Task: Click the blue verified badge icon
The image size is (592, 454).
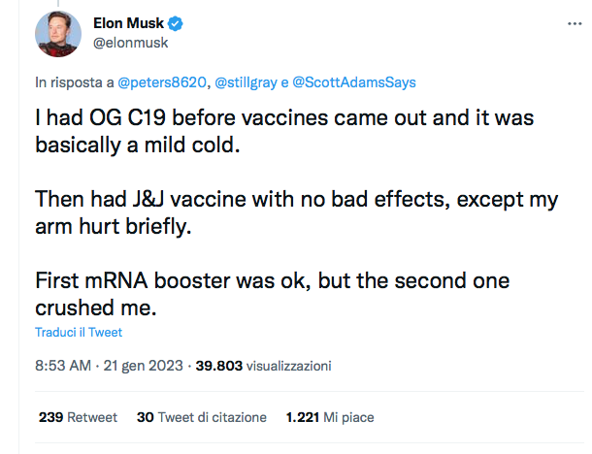Action: coord(178,23)
